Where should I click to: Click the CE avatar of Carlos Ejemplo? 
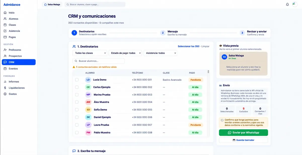click(x=88, y=87)
